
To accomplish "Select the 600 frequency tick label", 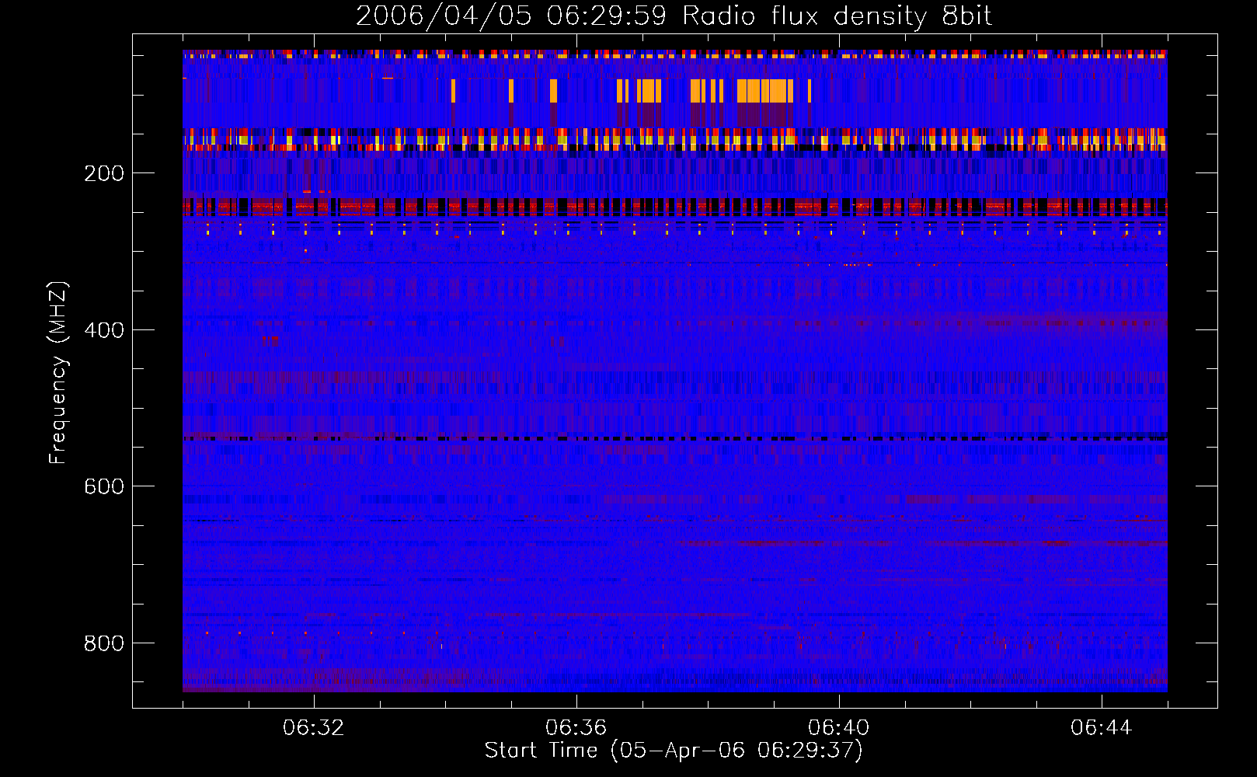I will (104, 486).
